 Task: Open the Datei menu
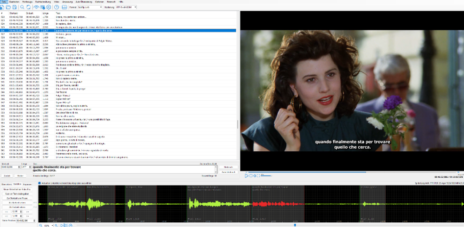(4, 2)
